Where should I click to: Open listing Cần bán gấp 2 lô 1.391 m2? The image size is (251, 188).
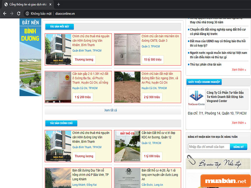[x=90, y=78]
